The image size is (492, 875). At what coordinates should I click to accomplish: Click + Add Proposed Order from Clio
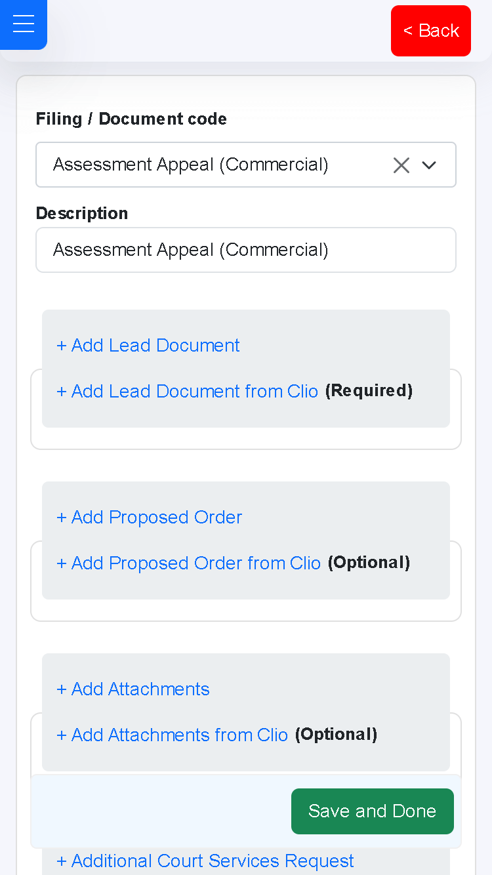coord(188,563)
